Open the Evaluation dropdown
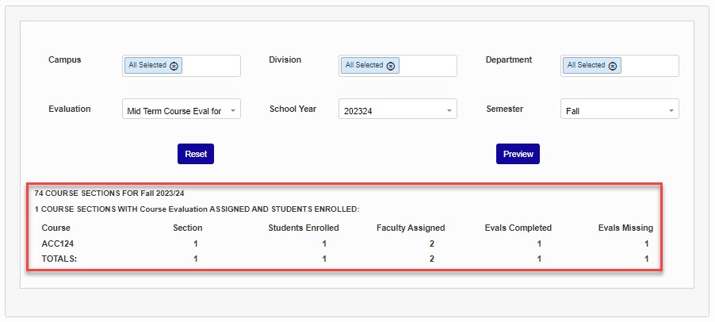 pos(182,110)
